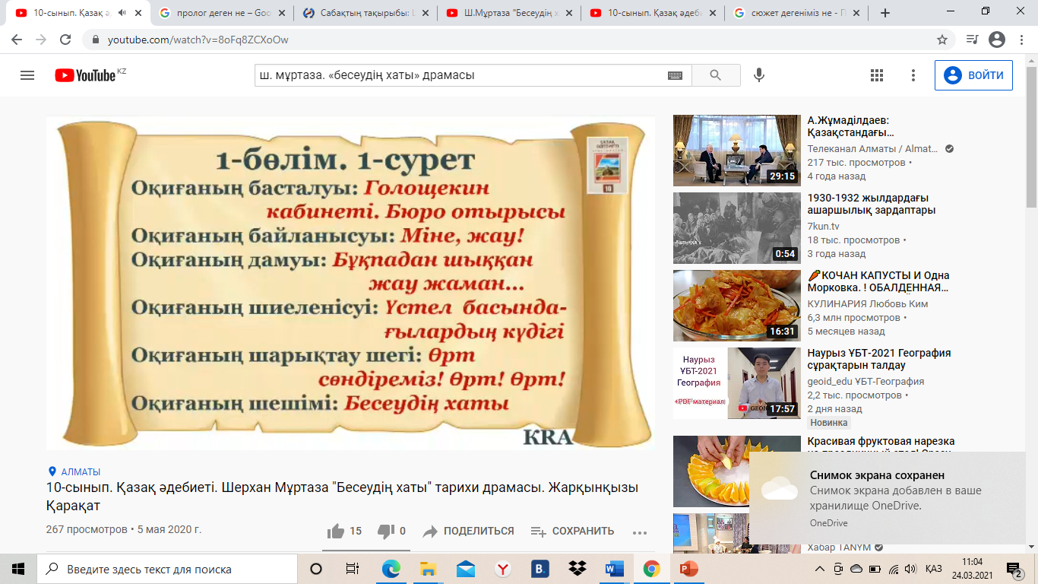The height and width of the screenshot is (584, 1038).
Task: Launch Yandex Browser from the taskbar
Action: pyautogui.click(x=502, y=569)
